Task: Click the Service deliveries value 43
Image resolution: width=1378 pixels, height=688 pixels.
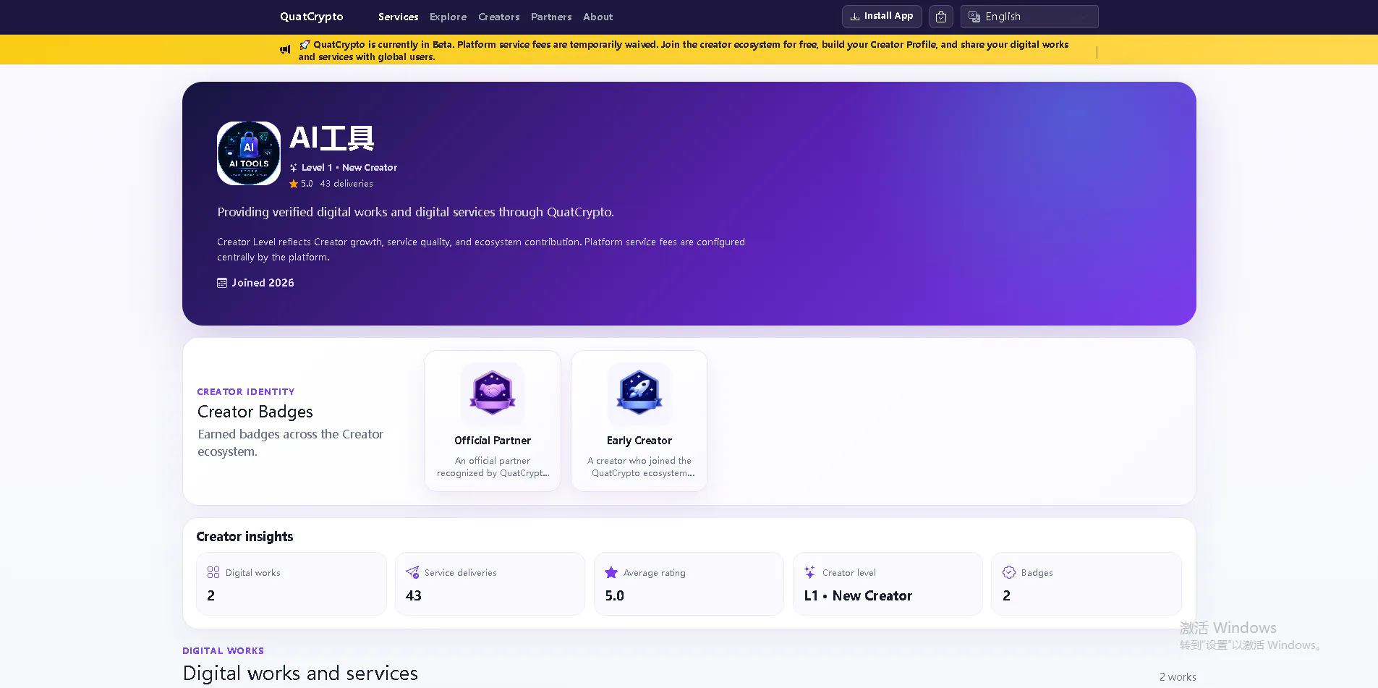Action: click(x=414, y=595)
